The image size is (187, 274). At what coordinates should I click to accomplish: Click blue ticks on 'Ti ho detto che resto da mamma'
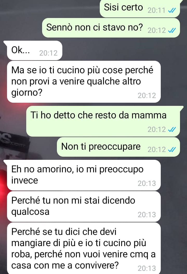click(172, 130)
